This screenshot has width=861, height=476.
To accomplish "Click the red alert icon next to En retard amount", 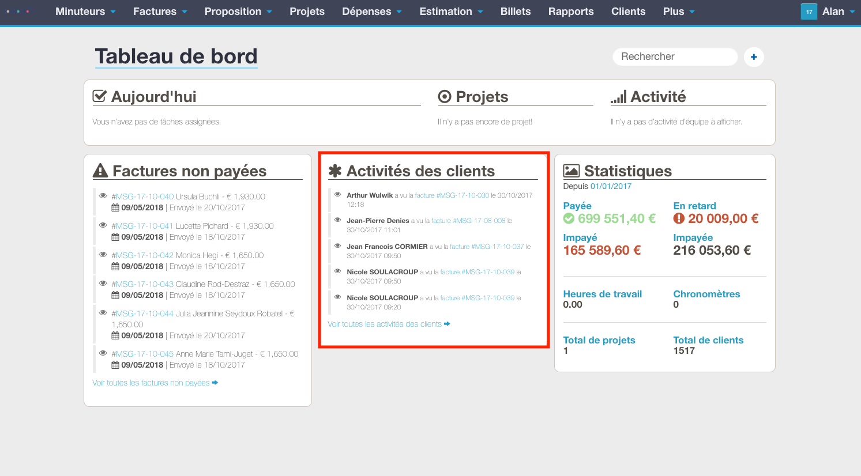I will tap(679, 218).
